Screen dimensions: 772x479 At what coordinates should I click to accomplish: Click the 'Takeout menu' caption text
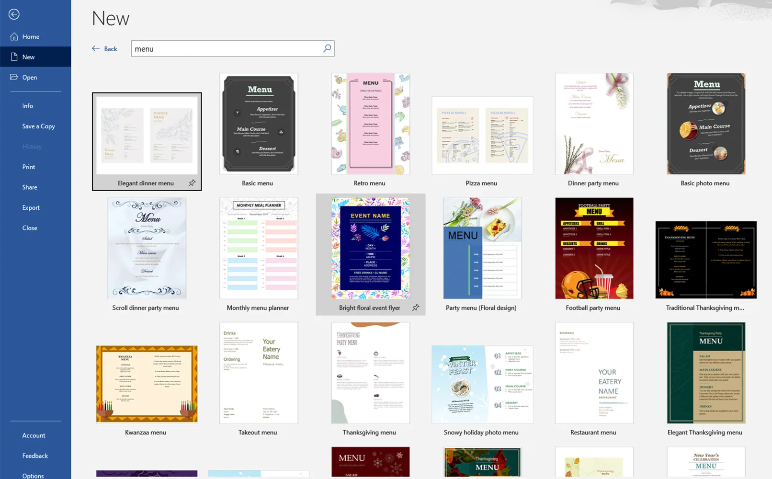[x=258, y=432]
